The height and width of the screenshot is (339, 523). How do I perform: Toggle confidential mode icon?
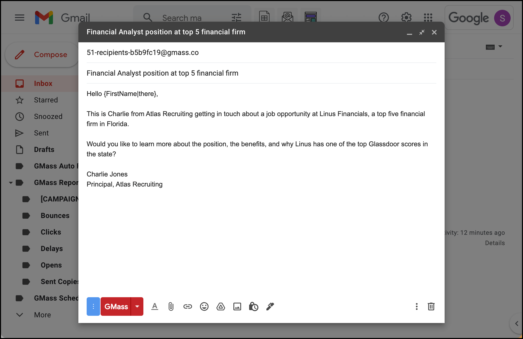(x=254, y=306)
